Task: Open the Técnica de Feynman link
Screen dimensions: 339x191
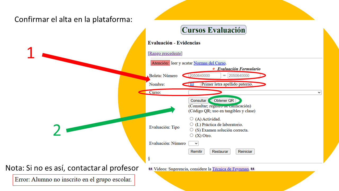Action: [x=230, y=169]
